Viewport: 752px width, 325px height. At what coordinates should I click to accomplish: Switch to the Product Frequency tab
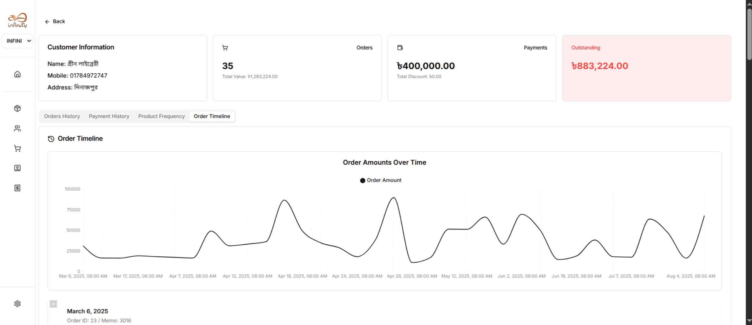click(x=161, y=116)
